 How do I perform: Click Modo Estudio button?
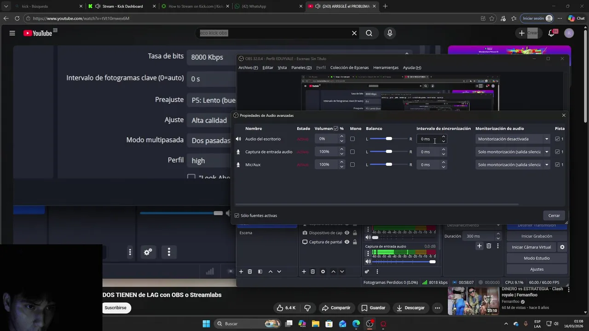pyautogui.click(x=537, y=258)
